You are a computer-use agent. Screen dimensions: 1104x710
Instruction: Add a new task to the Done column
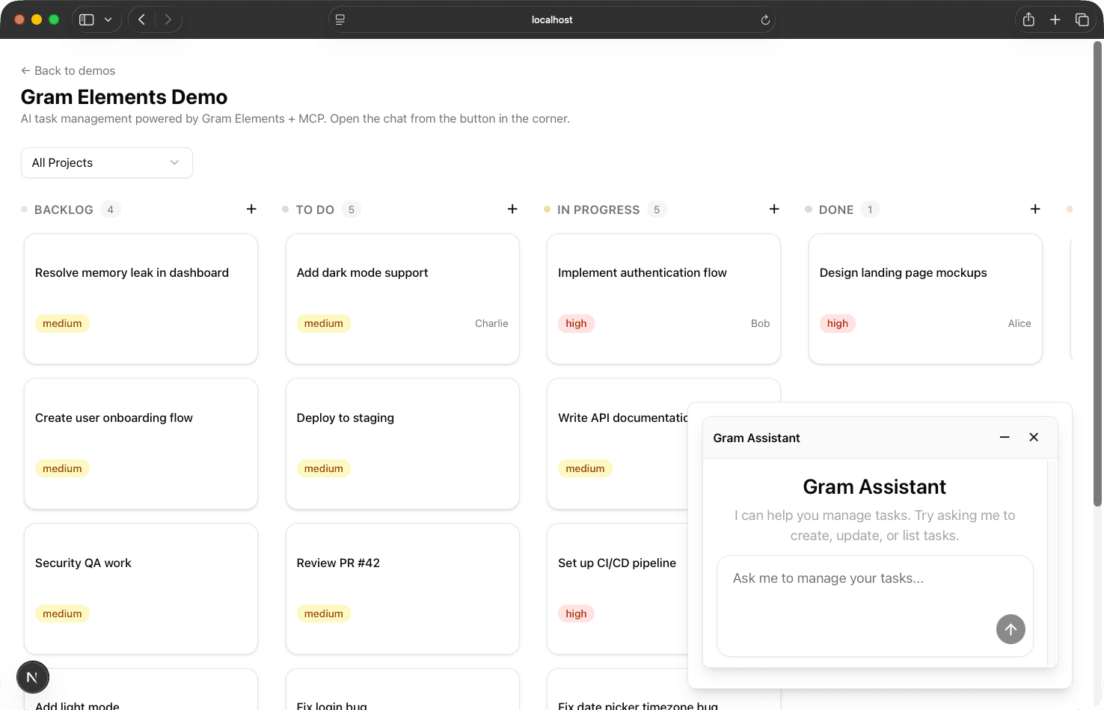tap(1035, 209)
